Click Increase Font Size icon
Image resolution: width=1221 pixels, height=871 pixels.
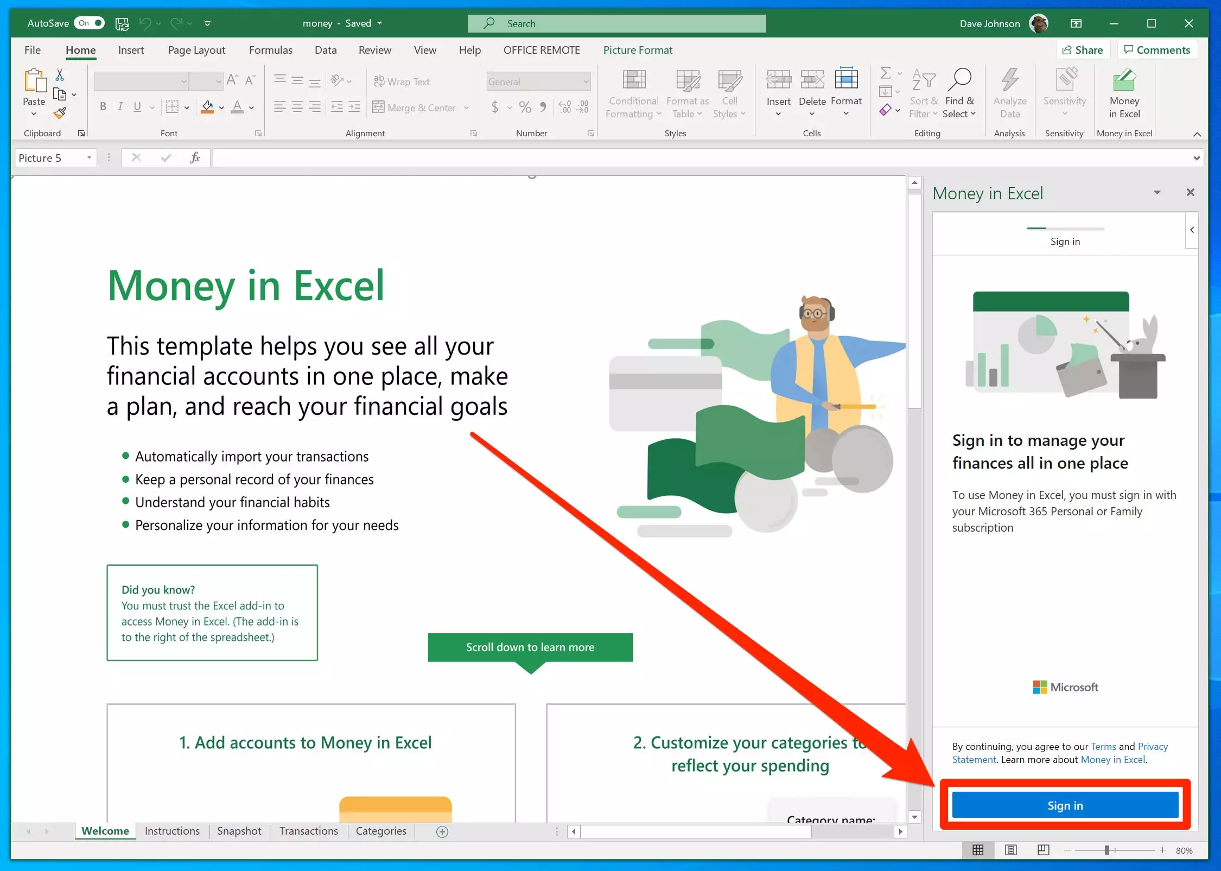(x=232, y=80)
